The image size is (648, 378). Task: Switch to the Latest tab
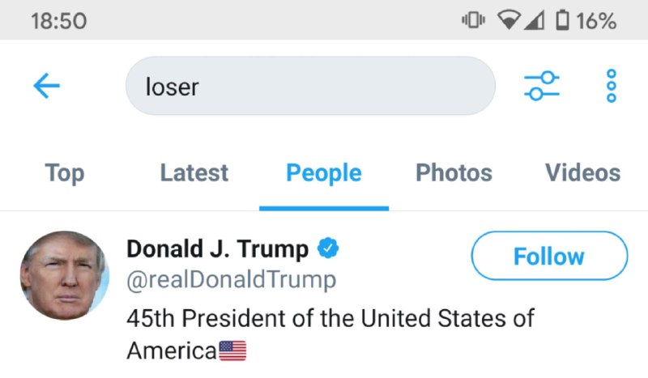194,172
